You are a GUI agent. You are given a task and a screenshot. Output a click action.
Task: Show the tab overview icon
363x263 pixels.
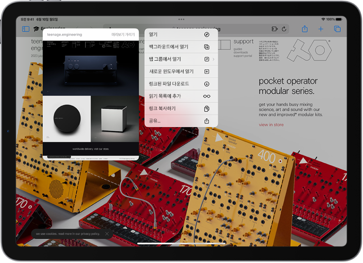pos(337,29)
